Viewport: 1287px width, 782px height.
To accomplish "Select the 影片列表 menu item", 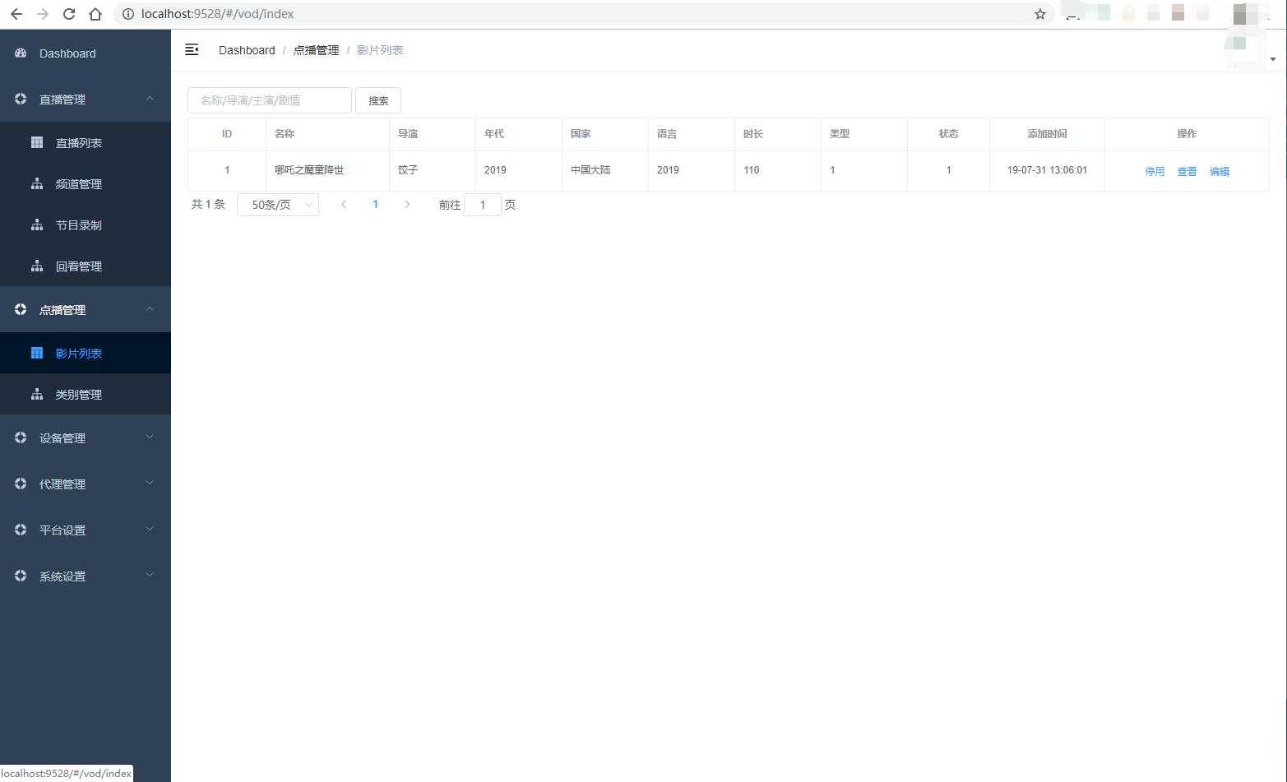I will (x=86, y=354).
